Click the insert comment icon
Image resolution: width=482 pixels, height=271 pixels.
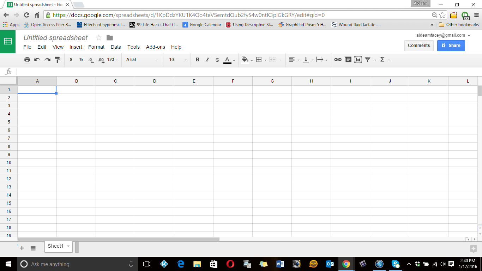[348, 60]
